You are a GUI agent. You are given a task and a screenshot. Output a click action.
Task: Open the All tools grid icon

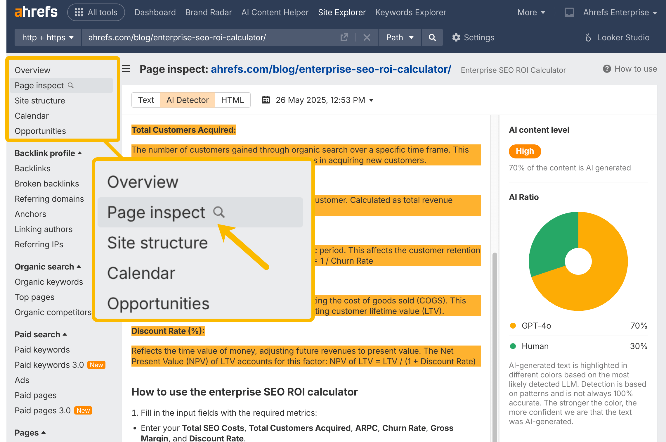(78, 12)
